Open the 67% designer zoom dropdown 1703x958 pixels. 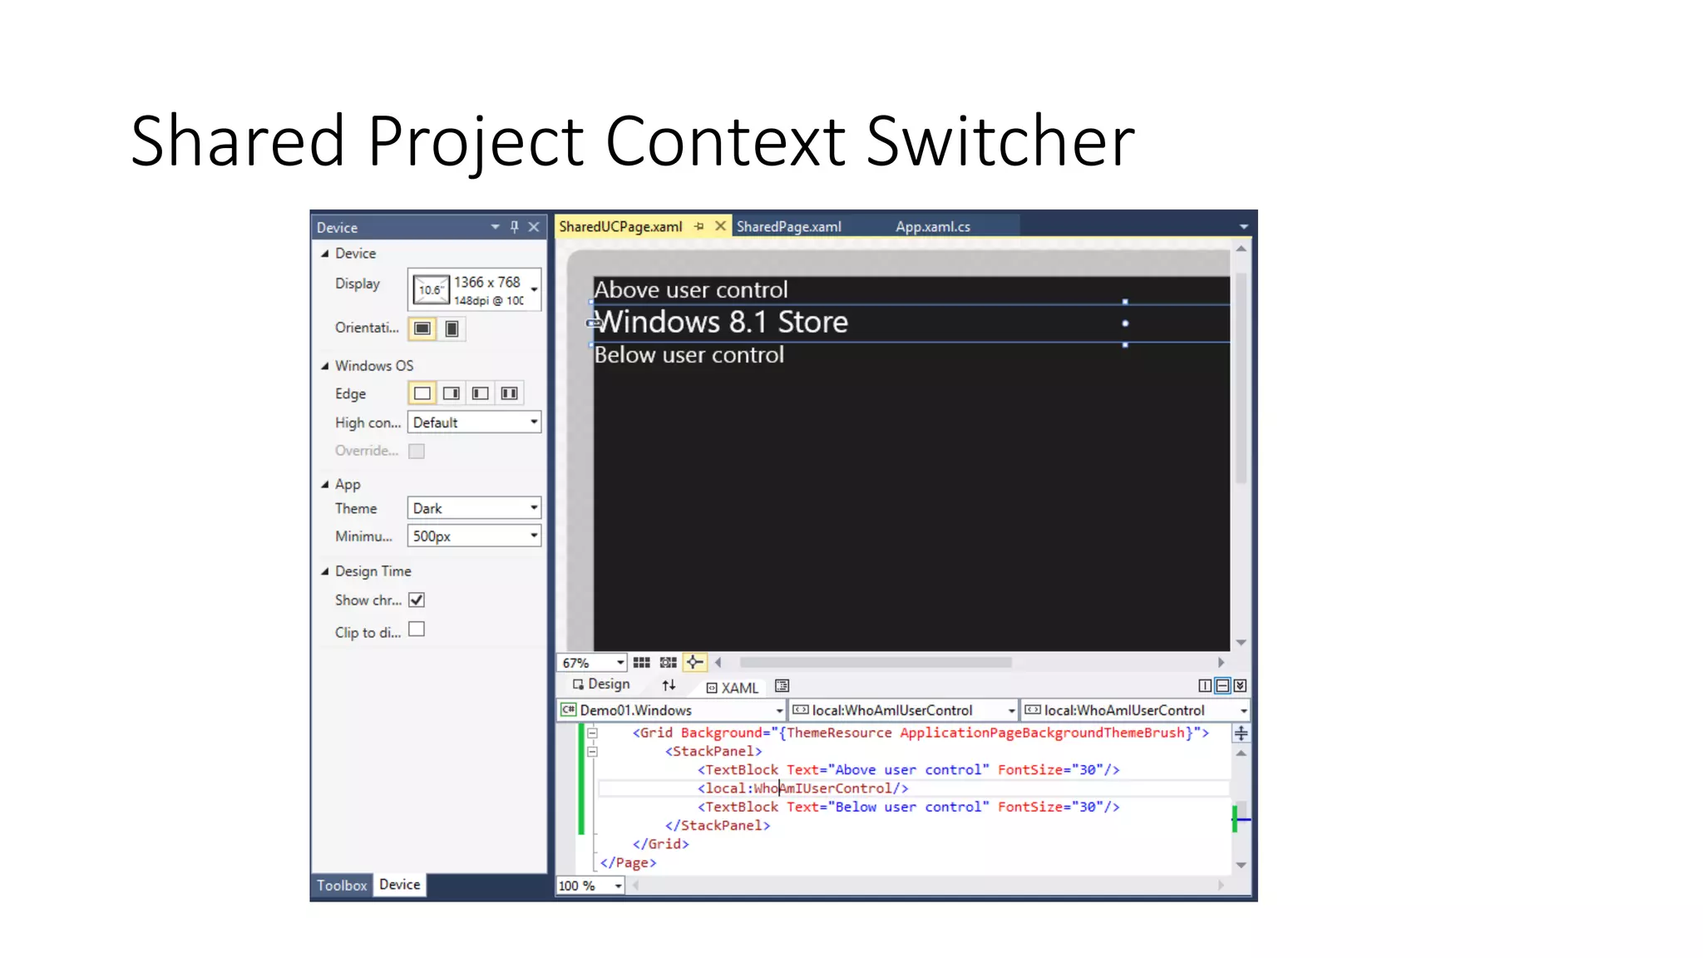coord(591,663)
